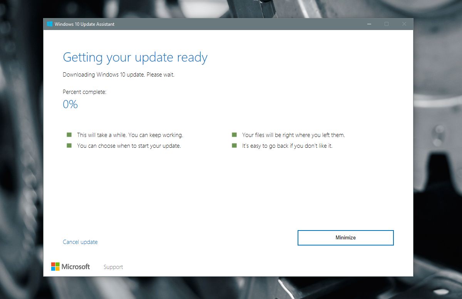This screenshot has width=462, height=299.
Task: Click the Windows logo in title bar
Action: 50,24
